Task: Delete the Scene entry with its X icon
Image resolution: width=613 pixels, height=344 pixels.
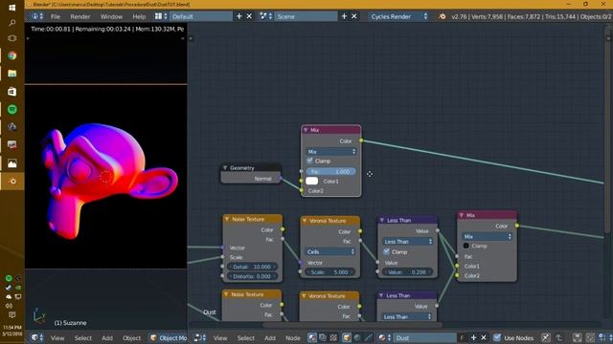Action: [x=353, y=16]
